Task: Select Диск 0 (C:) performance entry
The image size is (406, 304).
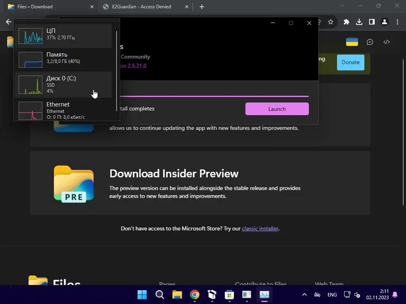Action: tap(63, 85)
